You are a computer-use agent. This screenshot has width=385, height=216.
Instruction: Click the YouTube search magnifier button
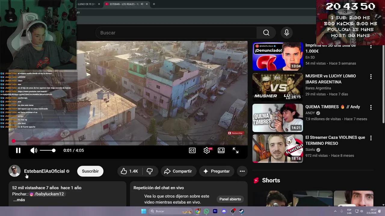[266, 33]
